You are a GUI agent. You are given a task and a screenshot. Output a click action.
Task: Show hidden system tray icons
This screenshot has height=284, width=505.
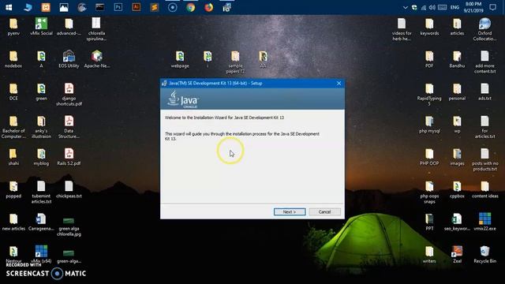(x=406, y=7)
